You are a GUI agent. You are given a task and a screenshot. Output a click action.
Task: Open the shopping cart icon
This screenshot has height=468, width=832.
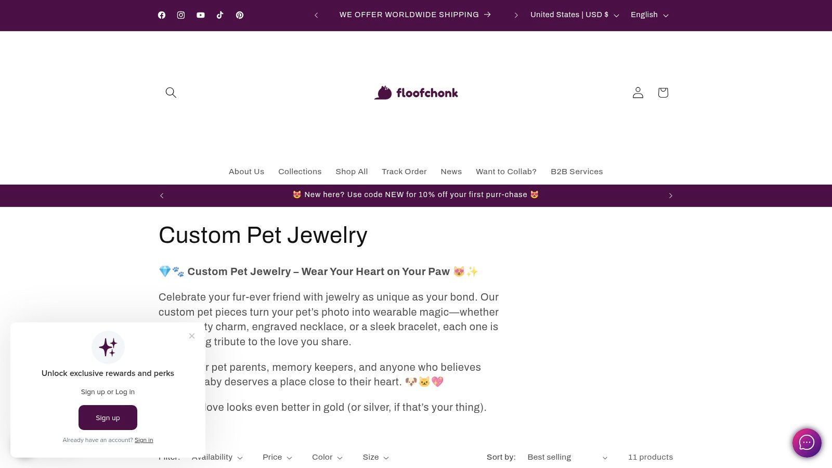(662, 93)
